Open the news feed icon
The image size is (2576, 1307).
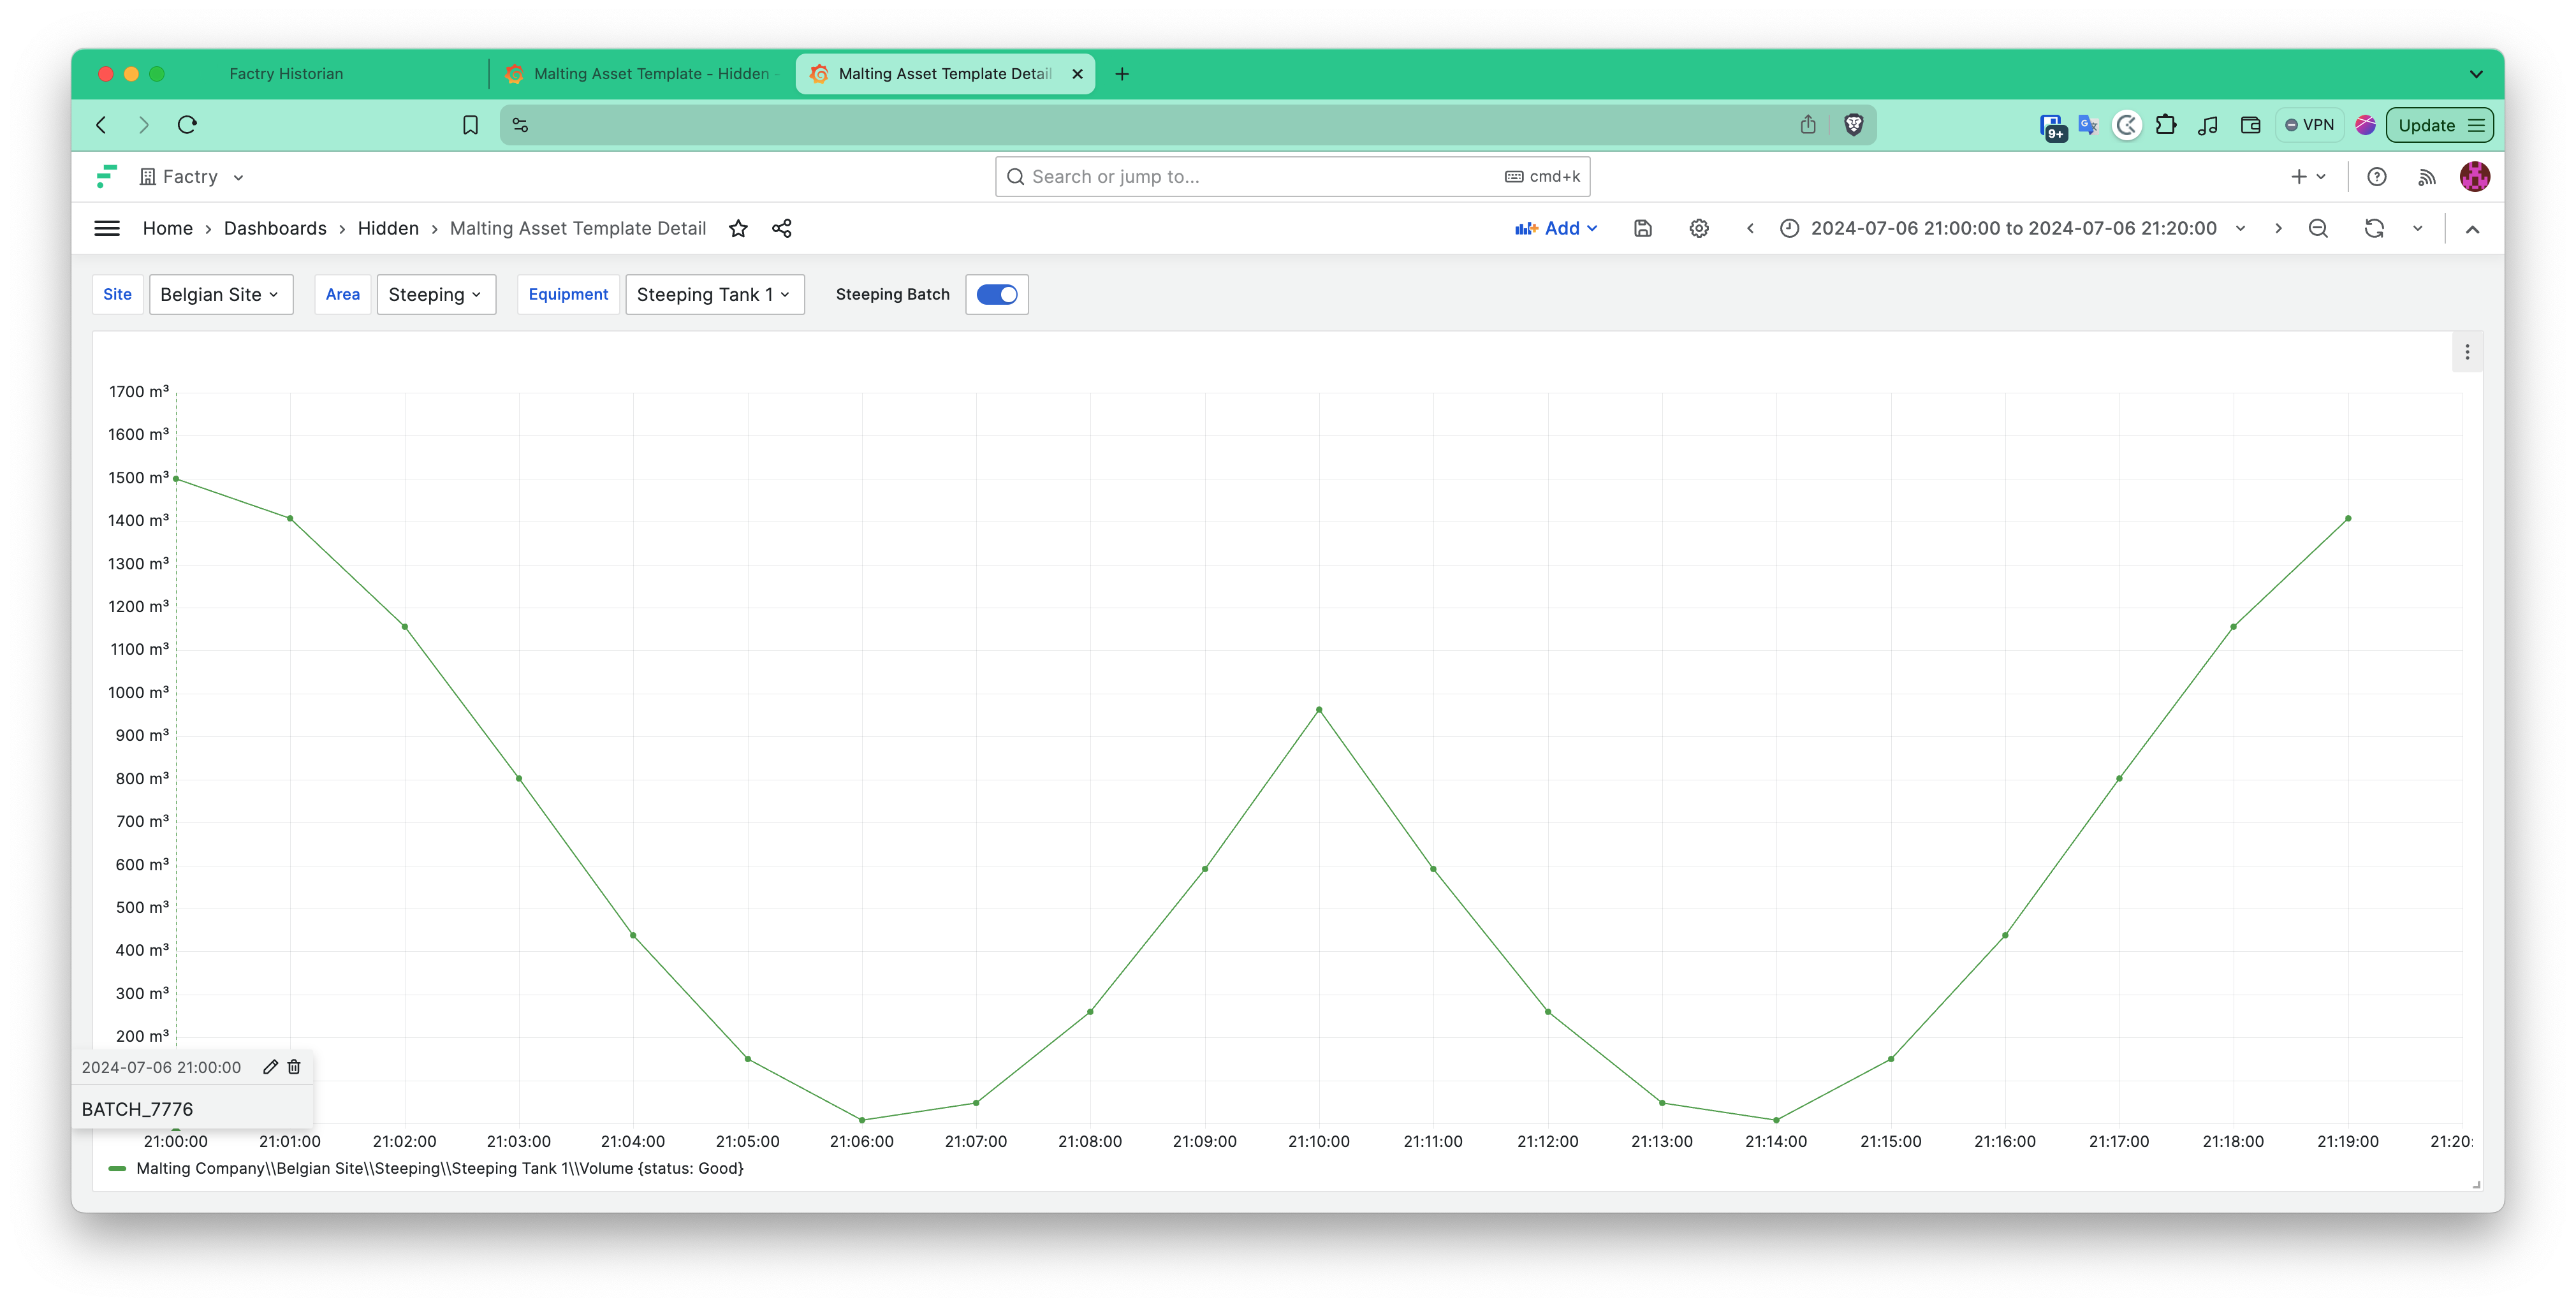[2427, 177]
